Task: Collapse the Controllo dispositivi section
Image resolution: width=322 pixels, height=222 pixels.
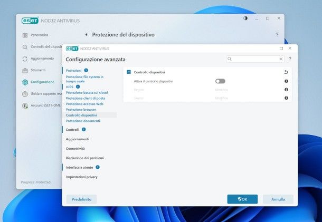Action: tap(129, 72)
